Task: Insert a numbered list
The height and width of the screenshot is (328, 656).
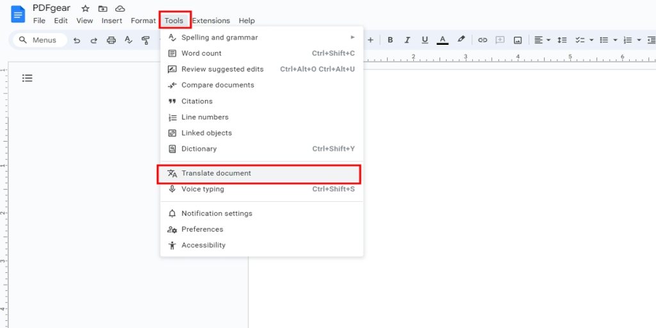Action: [628, 40]
